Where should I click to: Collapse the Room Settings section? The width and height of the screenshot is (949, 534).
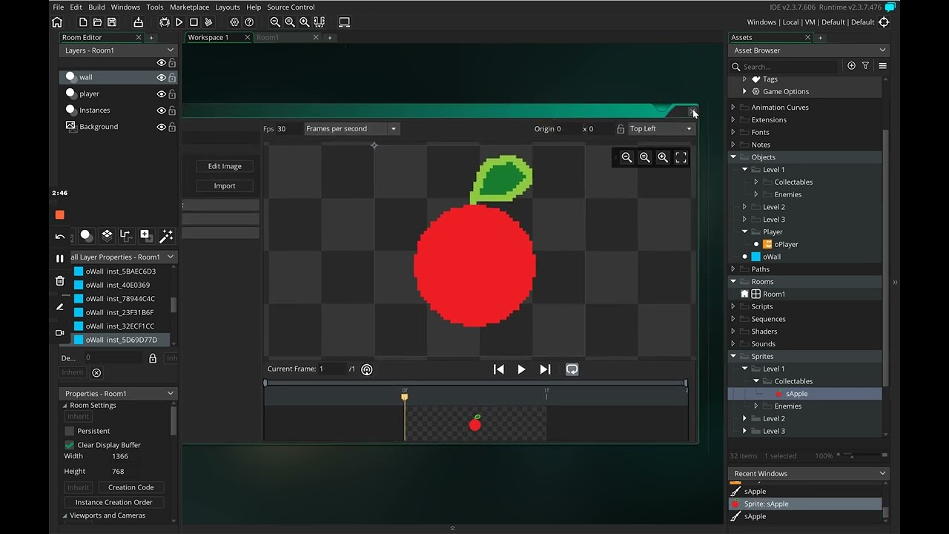[65, 406]
